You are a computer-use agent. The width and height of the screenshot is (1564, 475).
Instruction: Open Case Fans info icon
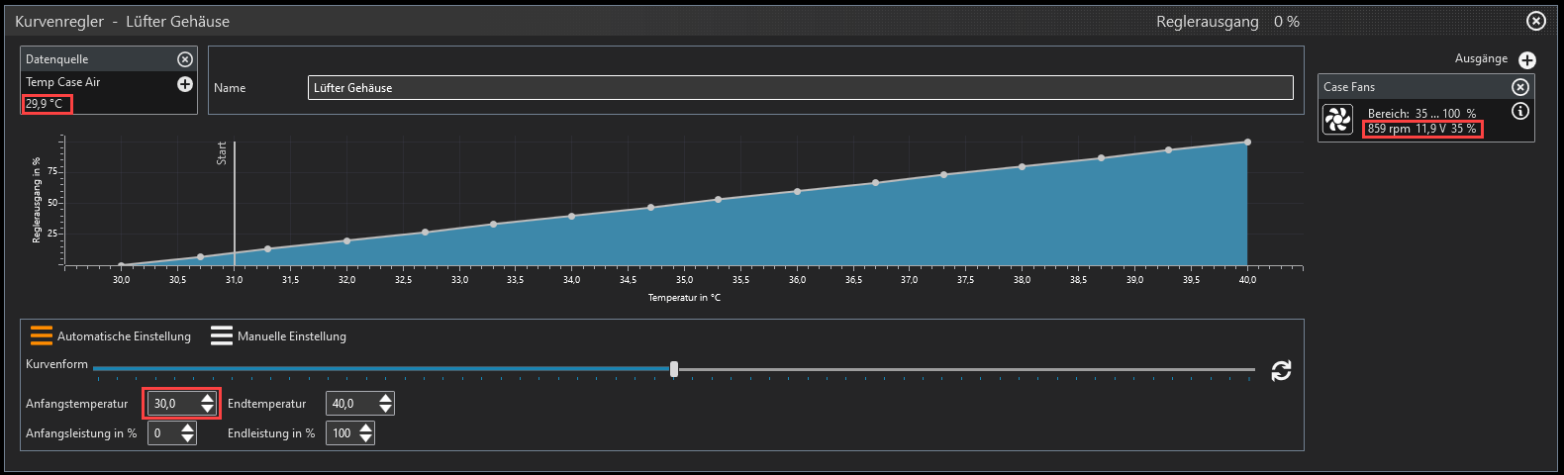pos(1519,112)
